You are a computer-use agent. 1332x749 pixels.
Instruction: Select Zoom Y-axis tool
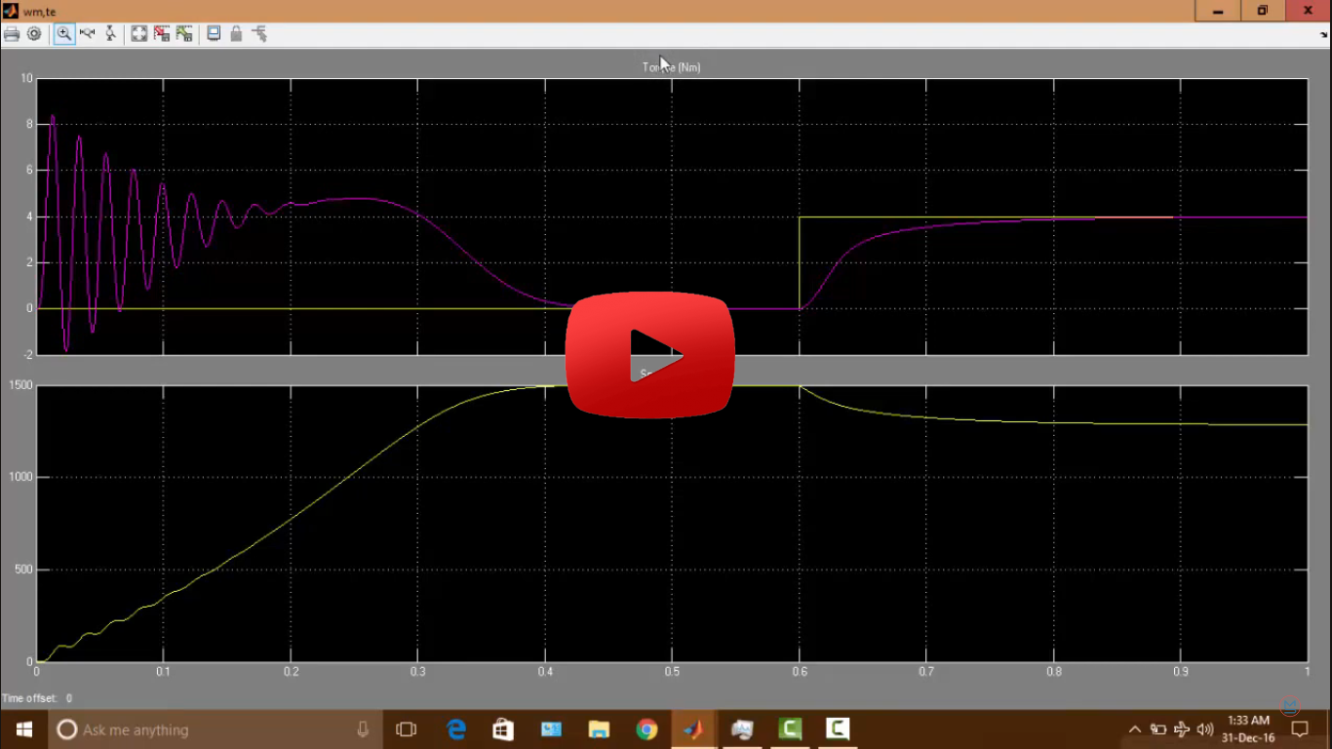[110, 34]
